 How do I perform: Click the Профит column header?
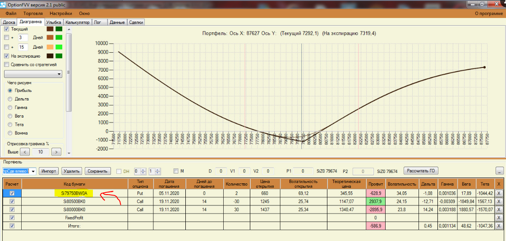click(377, 183)
